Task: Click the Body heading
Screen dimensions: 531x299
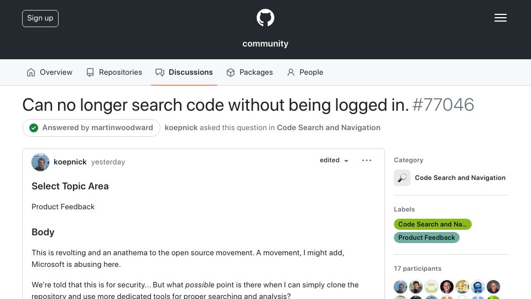Action: [43, 232]
